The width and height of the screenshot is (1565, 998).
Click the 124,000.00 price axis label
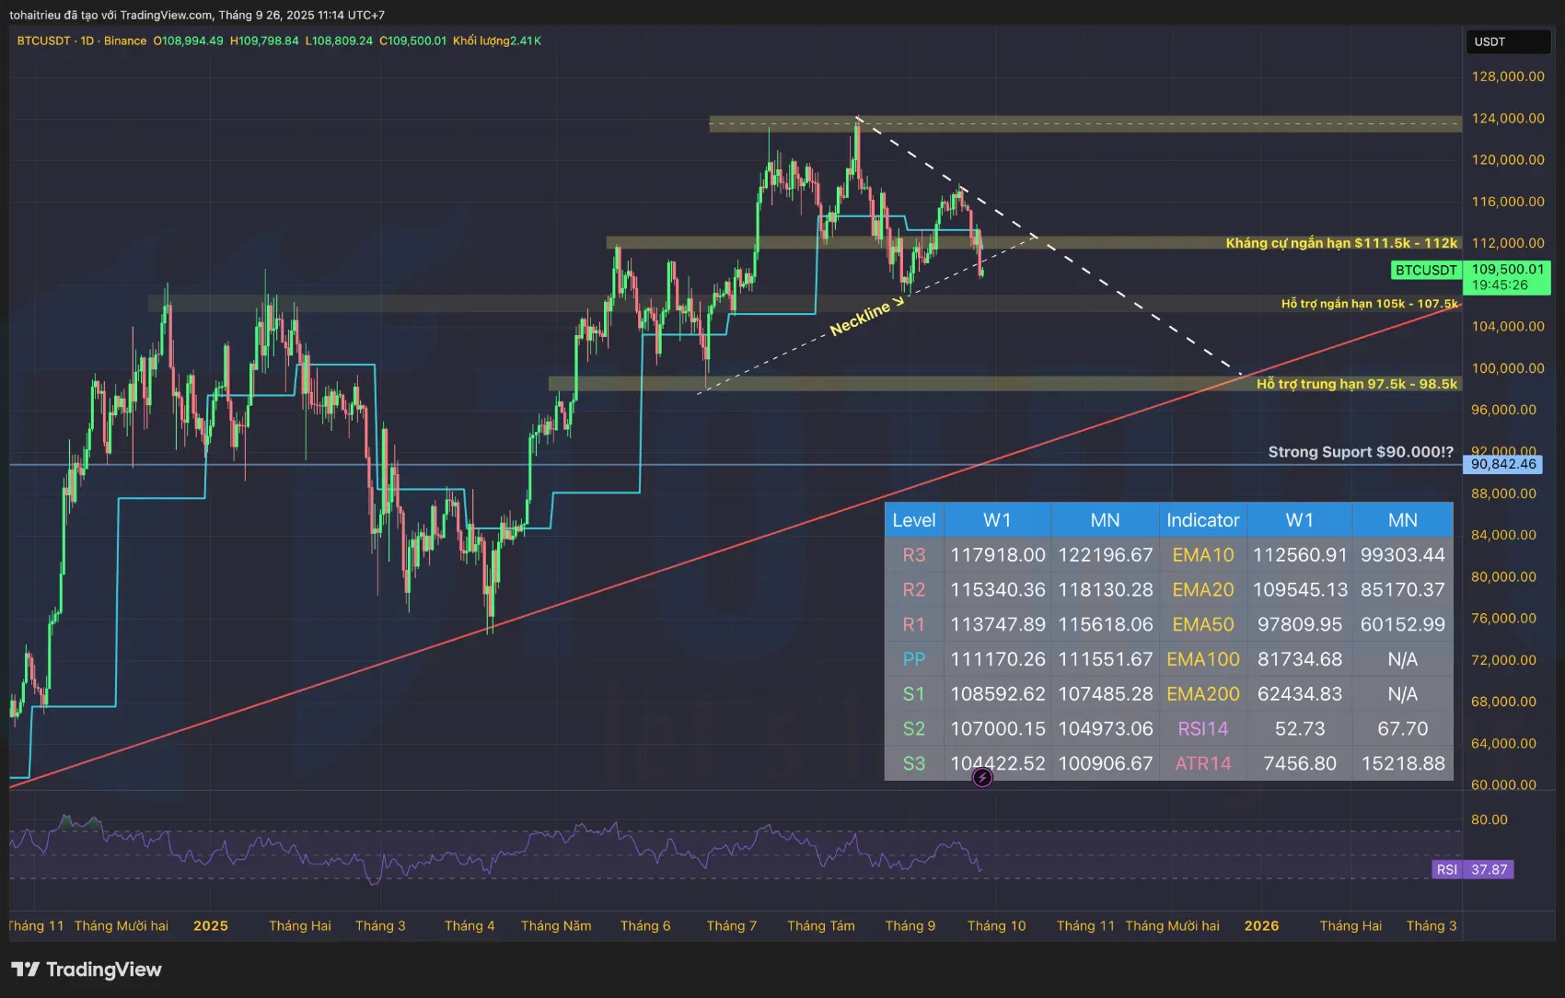(1508, 118)
